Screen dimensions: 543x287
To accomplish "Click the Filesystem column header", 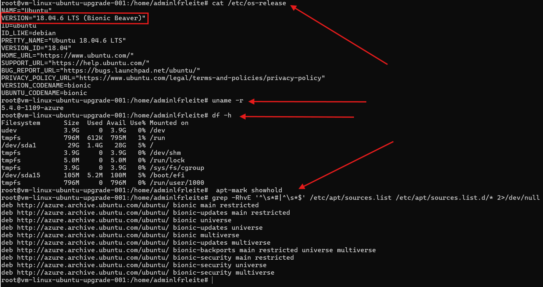I will tap(21, 123).
